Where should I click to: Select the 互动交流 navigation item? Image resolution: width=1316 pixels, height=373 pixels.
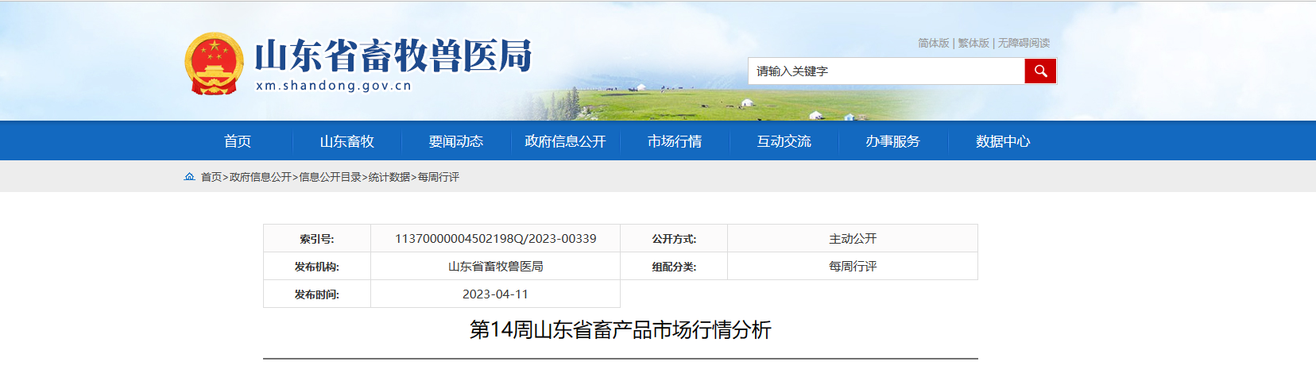784,141
